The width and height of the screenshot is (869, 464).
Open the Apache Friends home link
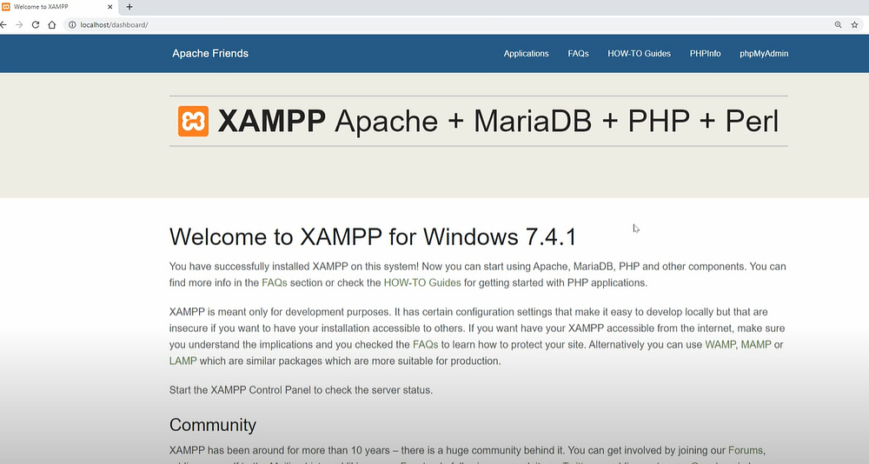pos(210,54)
